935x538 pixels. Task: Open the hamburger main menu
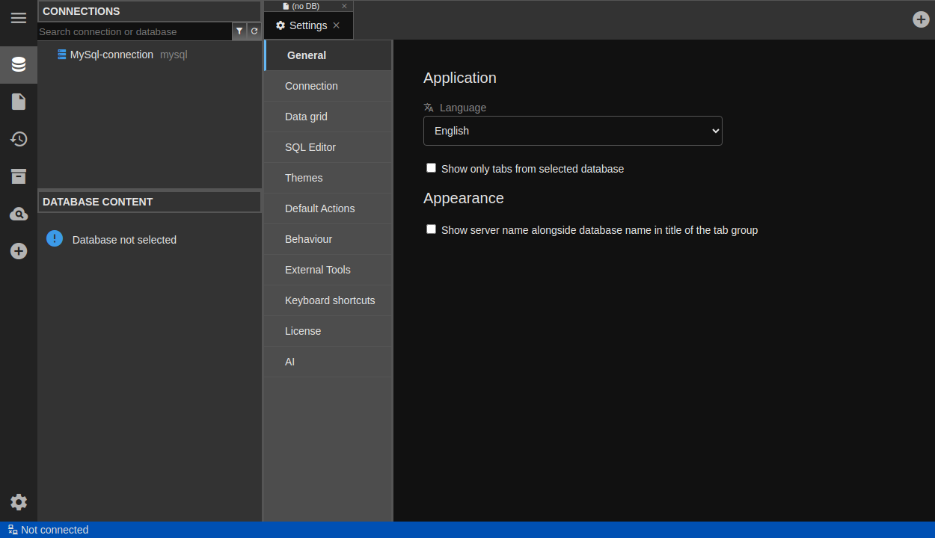point(19,18)
